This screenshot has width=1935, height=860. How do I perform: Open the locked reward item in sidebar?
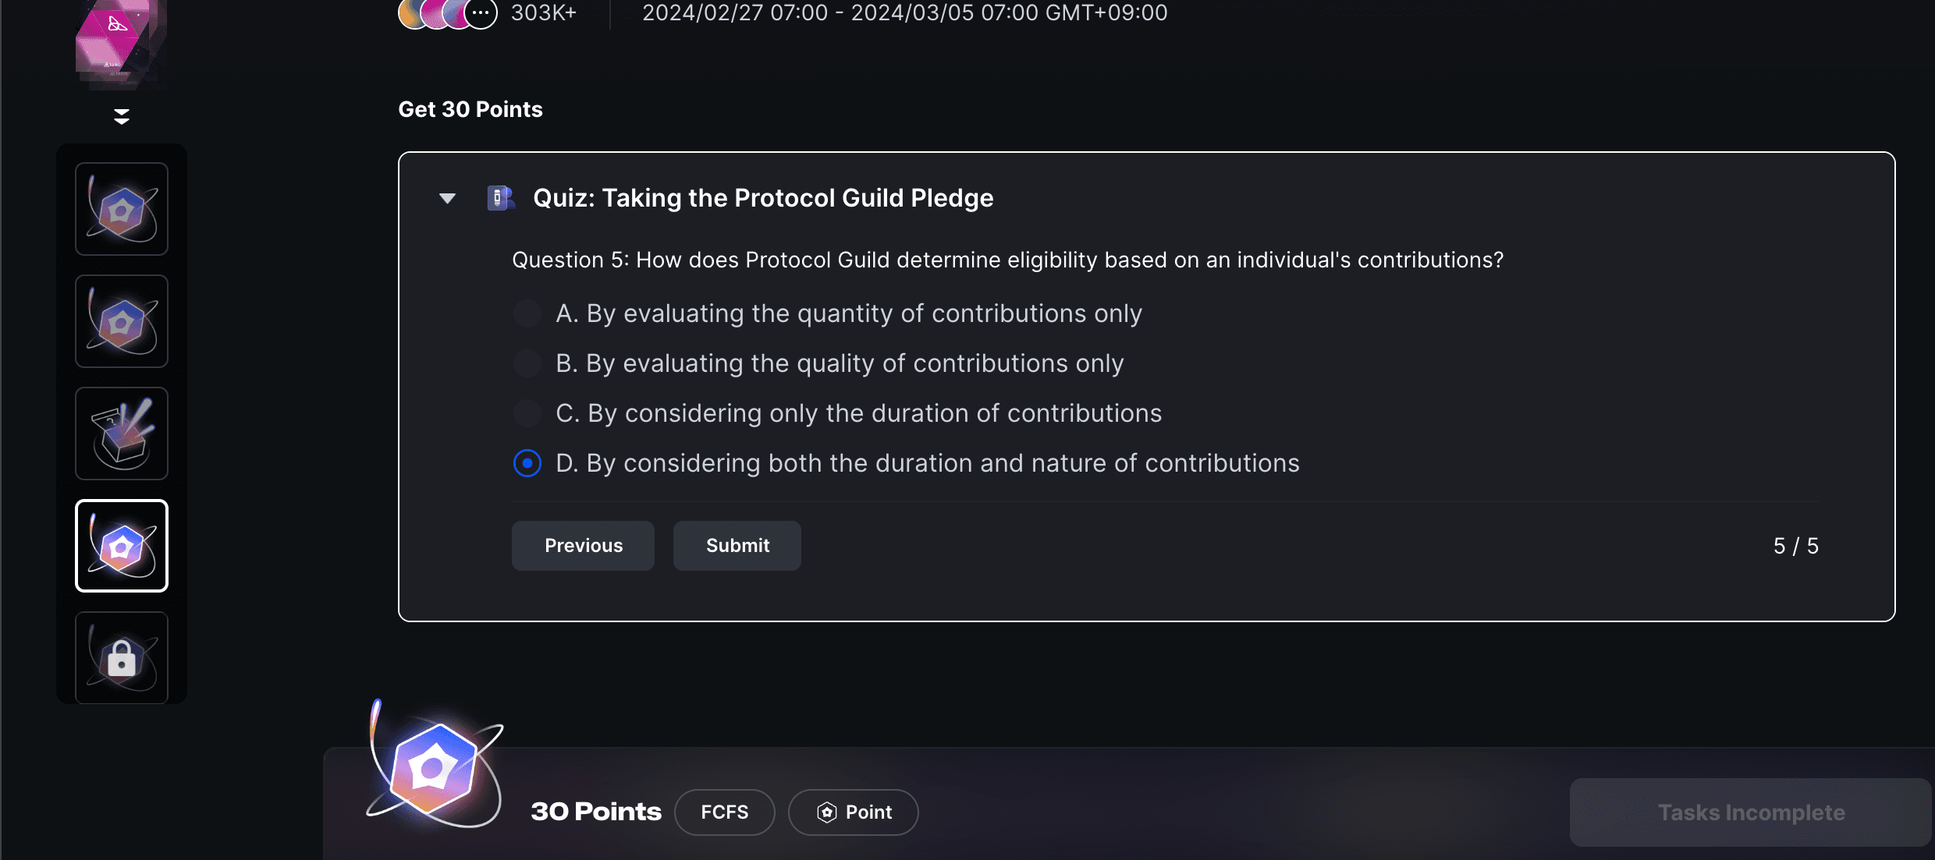[122, 657]
